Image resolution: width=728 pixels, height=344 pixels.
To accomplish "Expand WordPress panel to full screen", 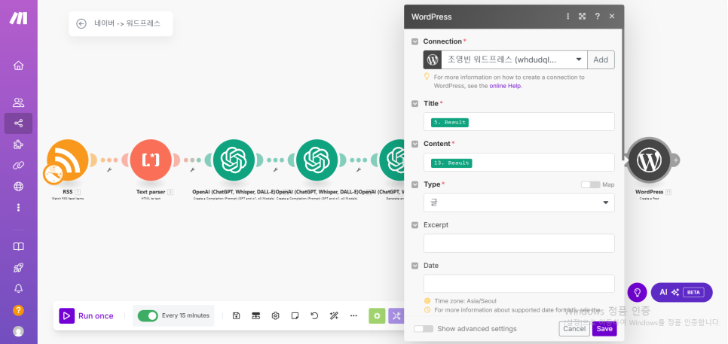I will (583, 17).
